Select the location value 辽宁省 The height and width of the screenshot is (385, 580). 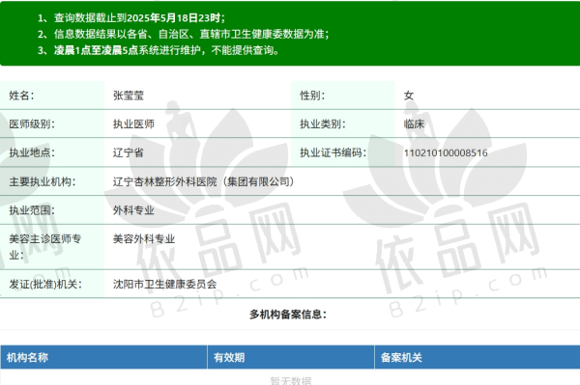[x=129, y=152]
